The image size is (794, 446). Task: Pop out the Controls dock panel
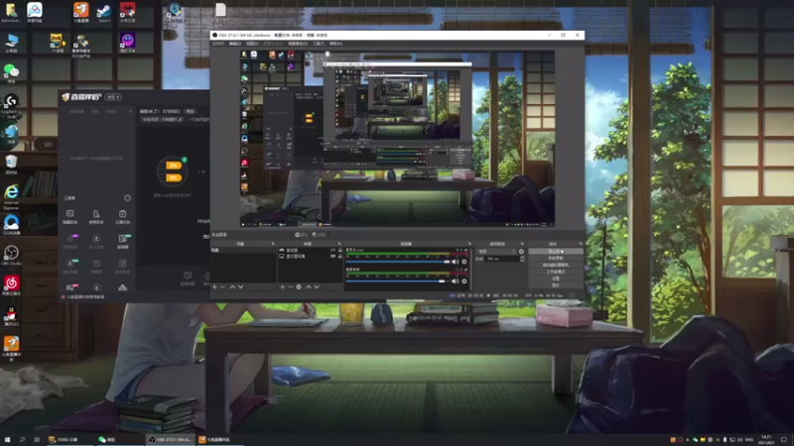[581, 244]
